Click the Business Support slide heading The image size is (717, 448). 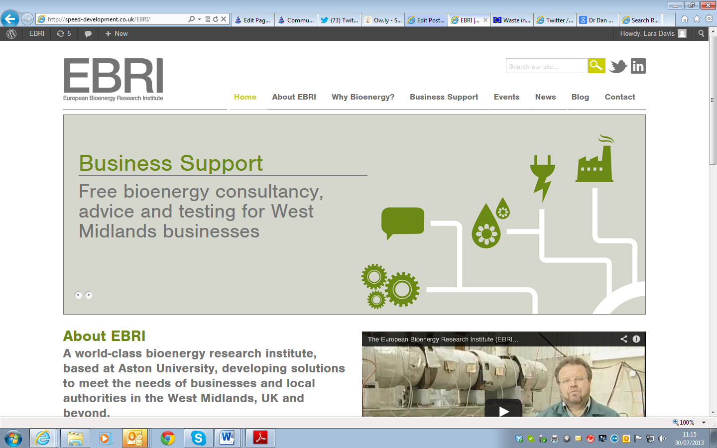pyautogui.click(x=171, y=163)
